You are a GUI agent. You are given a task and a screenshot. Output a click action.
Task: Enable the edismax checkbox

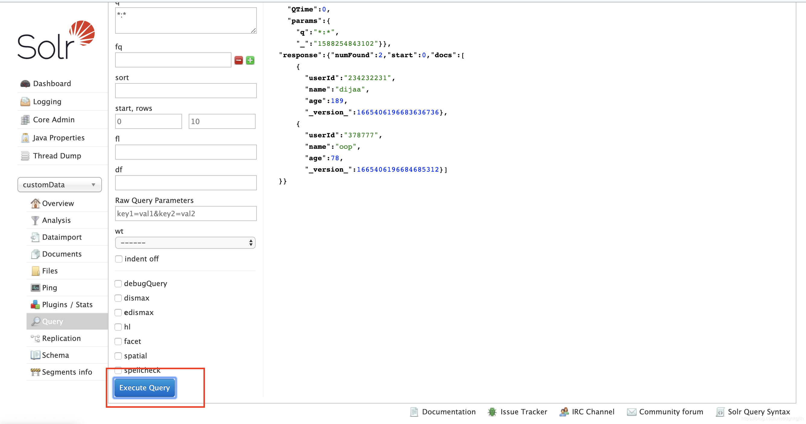click(118, 313)
